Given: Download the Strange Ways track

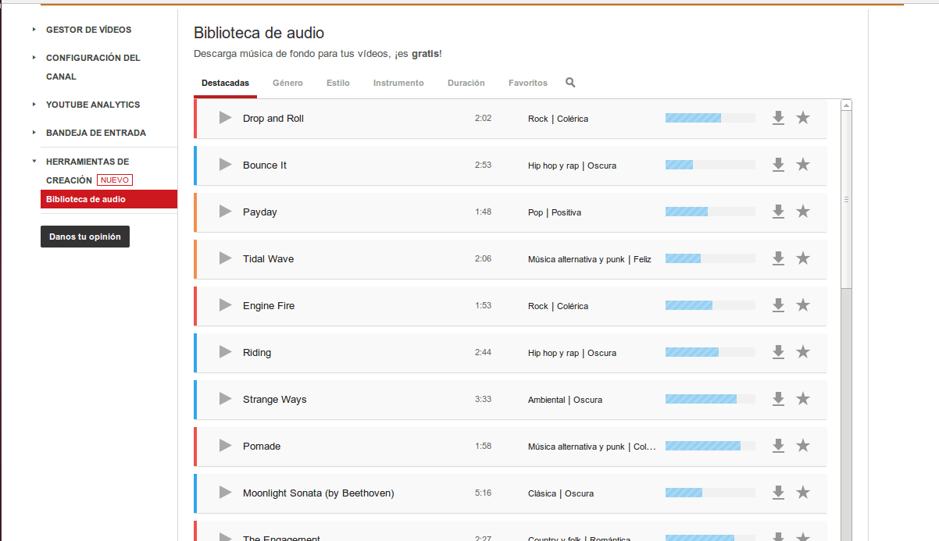Looking at the screenshot, I should click(x=778, y=399).
